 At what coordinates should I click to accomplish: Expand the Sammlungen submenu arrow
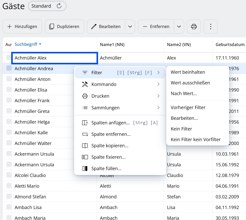pyautogui.click(x=158, y=108)
